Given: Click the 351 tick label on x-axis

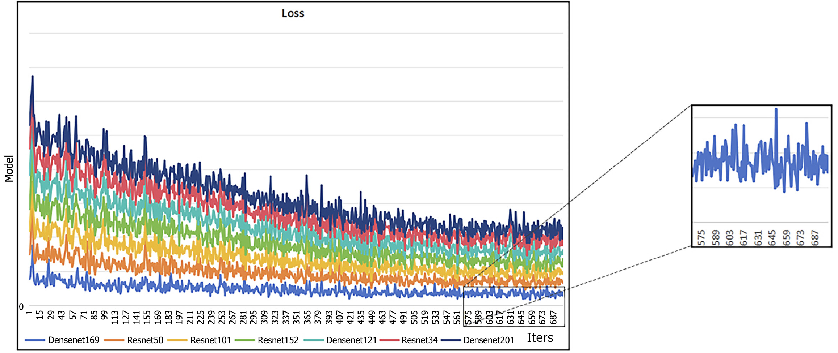Looking at the screenshot, I should coord(297,317).
